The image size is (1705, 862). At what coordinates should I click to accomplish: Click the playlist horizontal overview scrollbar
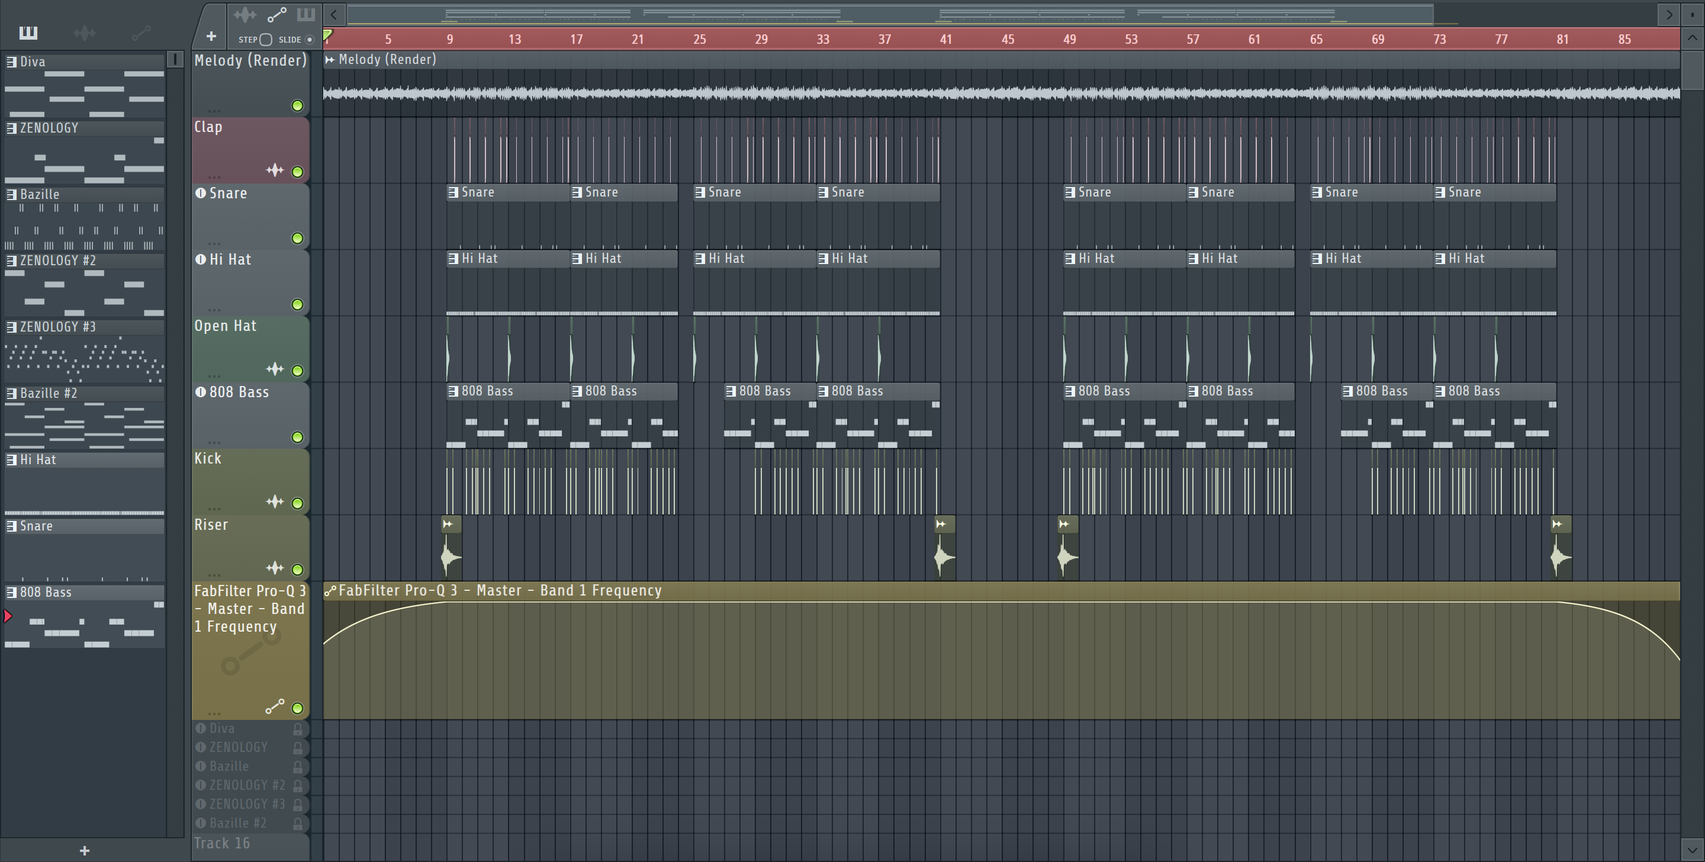click(890, 14)
